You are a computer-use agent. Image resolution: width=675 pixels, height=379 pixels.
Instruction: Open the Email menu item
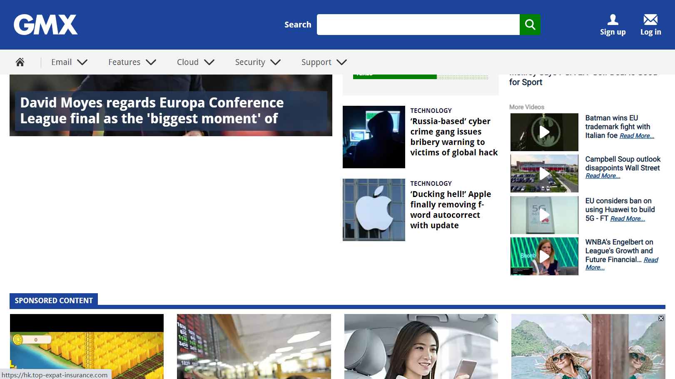pyautogui.click(x=62, y=62)
